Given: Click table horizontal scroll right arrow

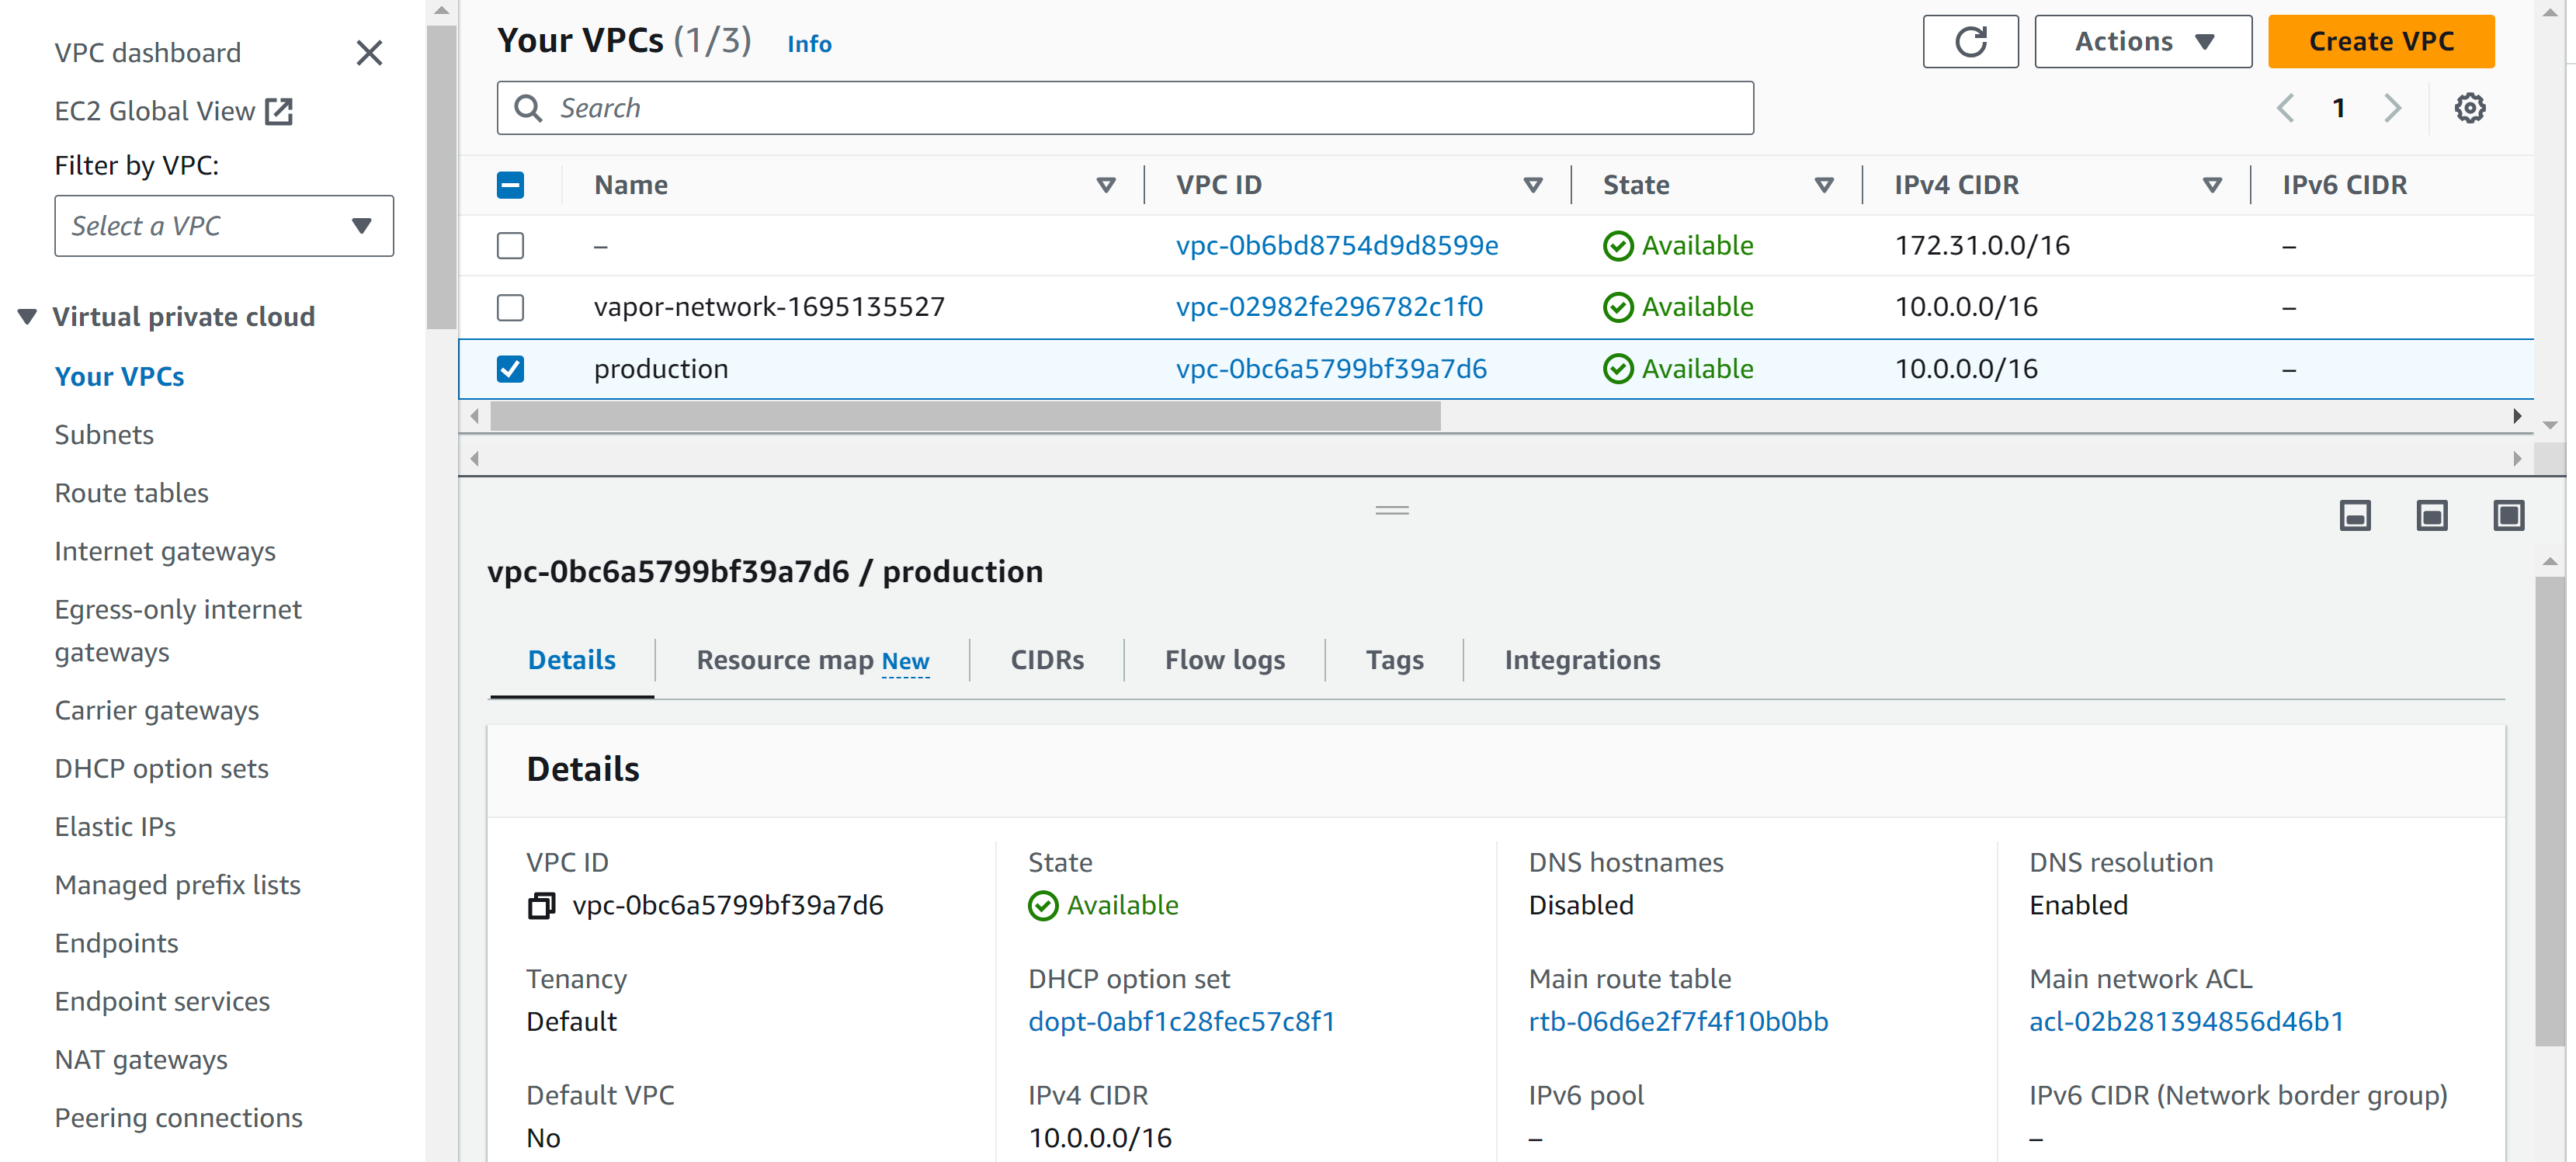Looking at the screenshot, I should pos(2517,416).
